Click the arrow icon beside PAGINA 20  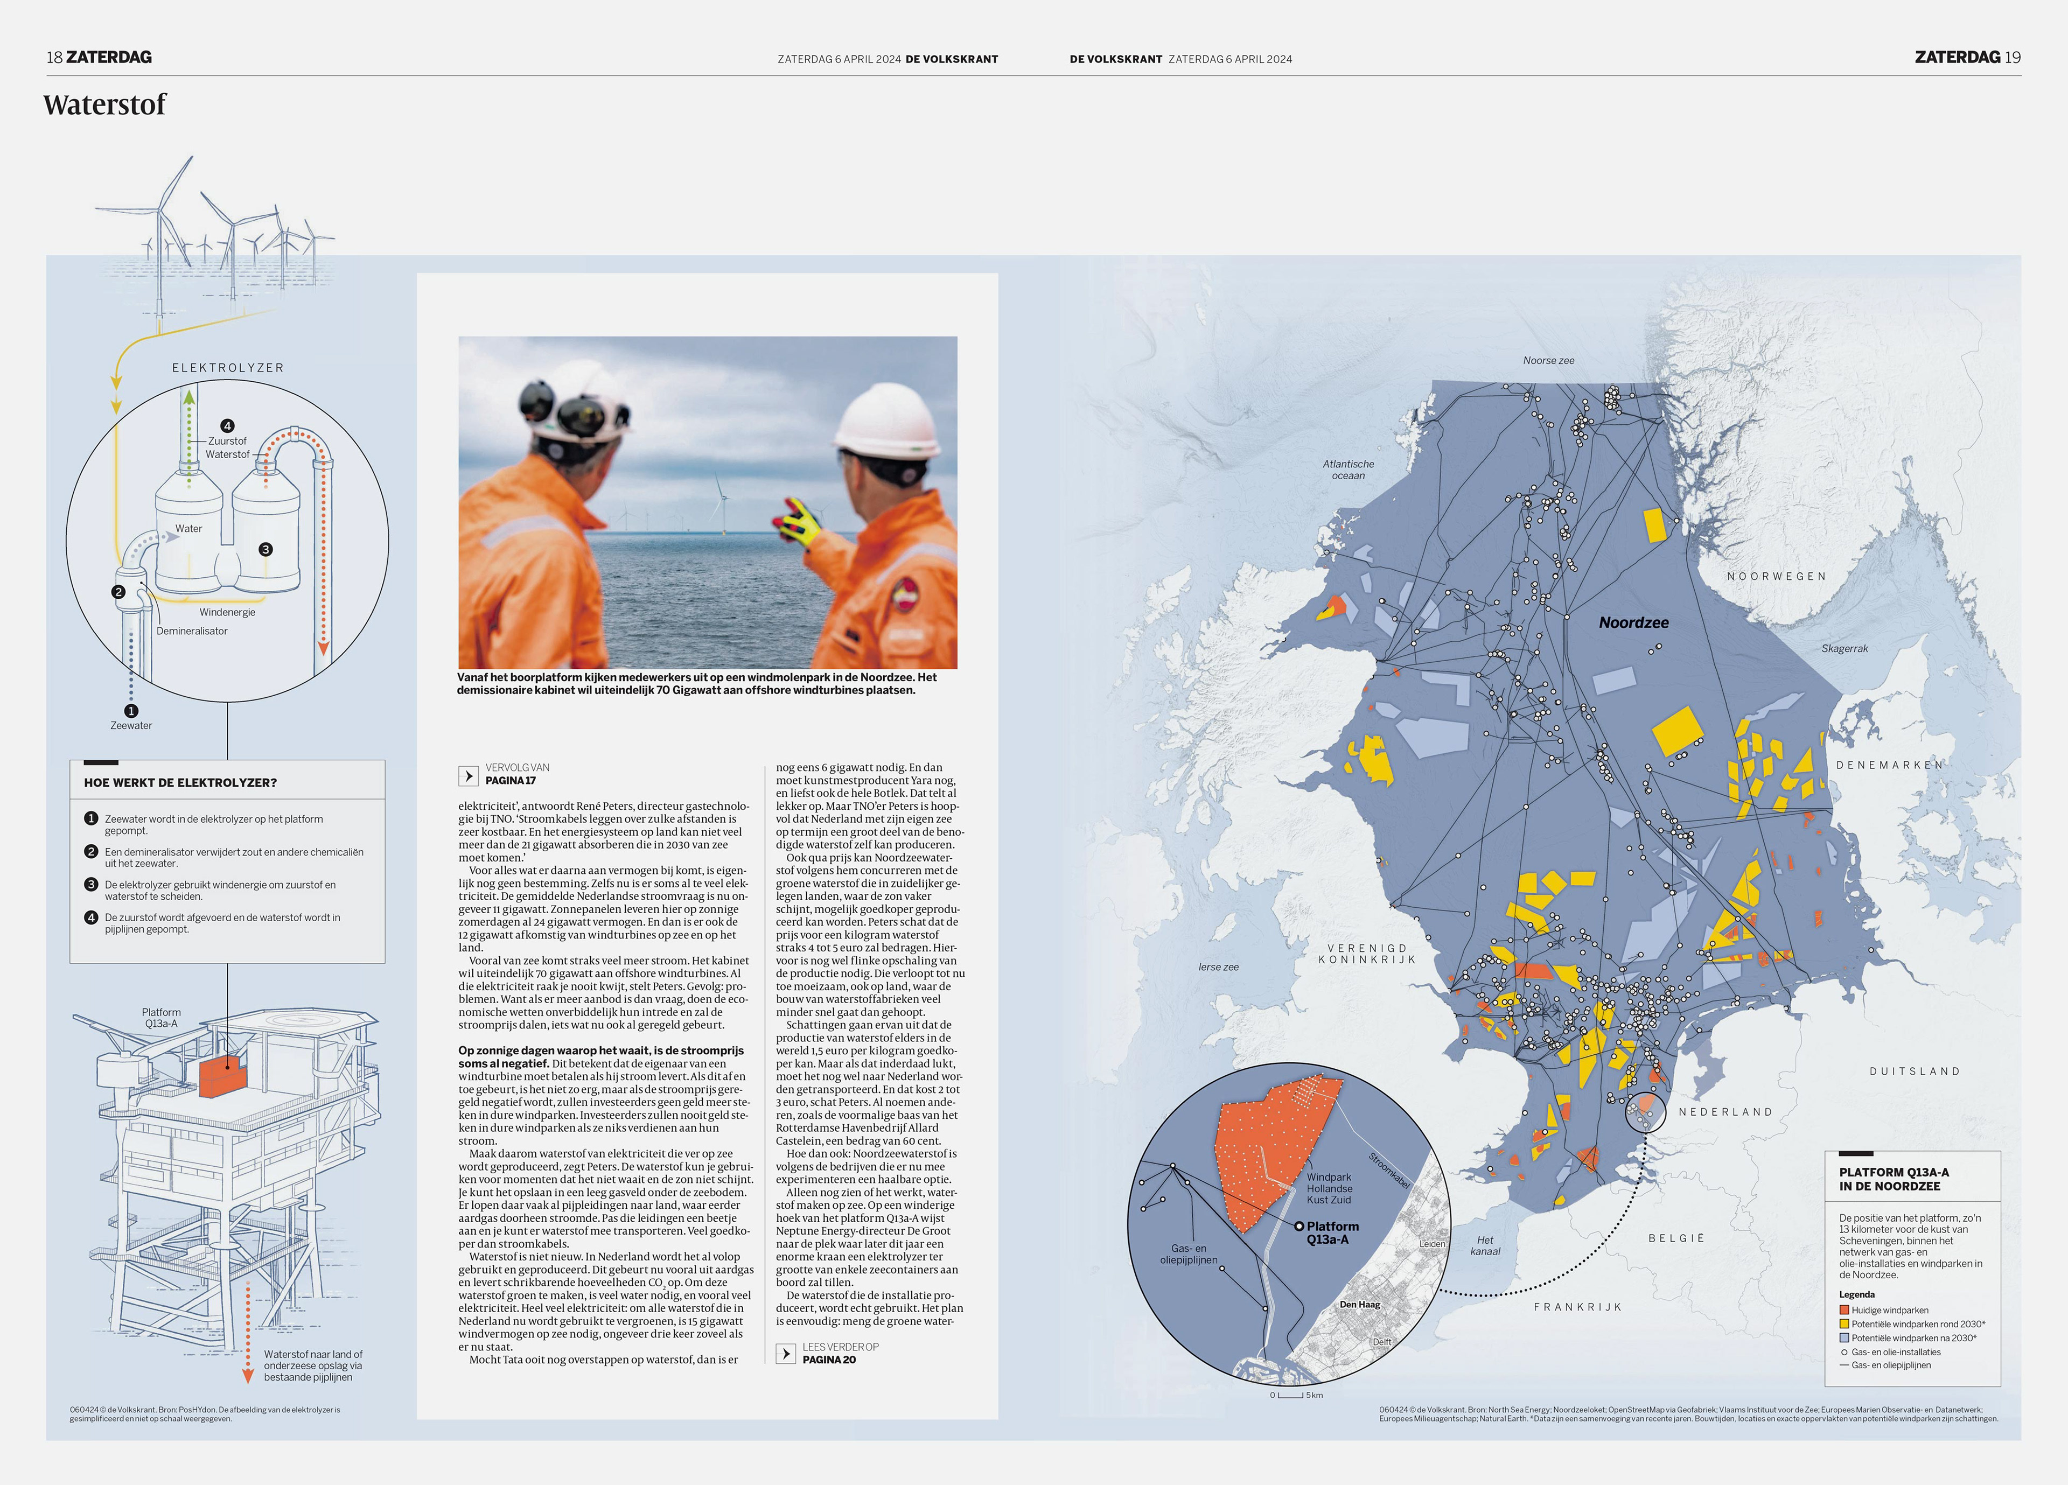(x=785, y=1354)
